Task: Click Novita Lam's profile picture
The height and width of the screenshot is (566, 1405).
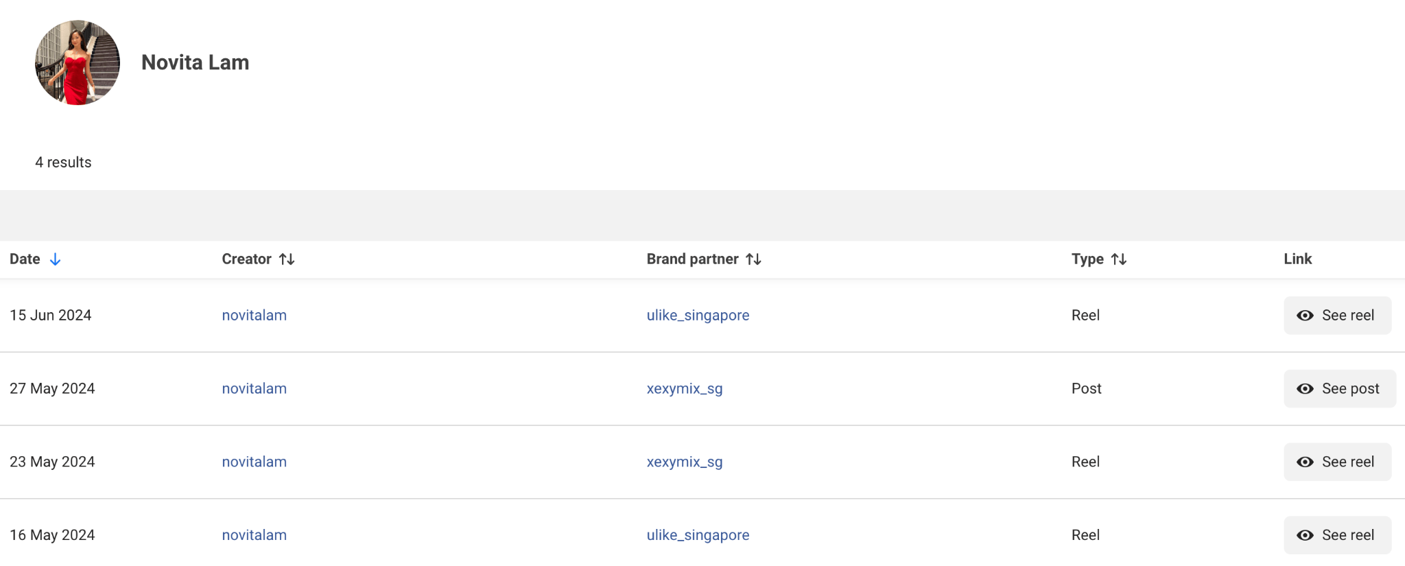Action: (78, 62)
